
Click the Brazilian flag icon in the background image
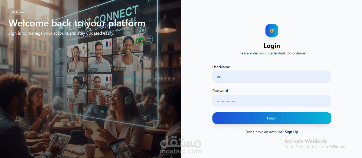coord(139,41)
